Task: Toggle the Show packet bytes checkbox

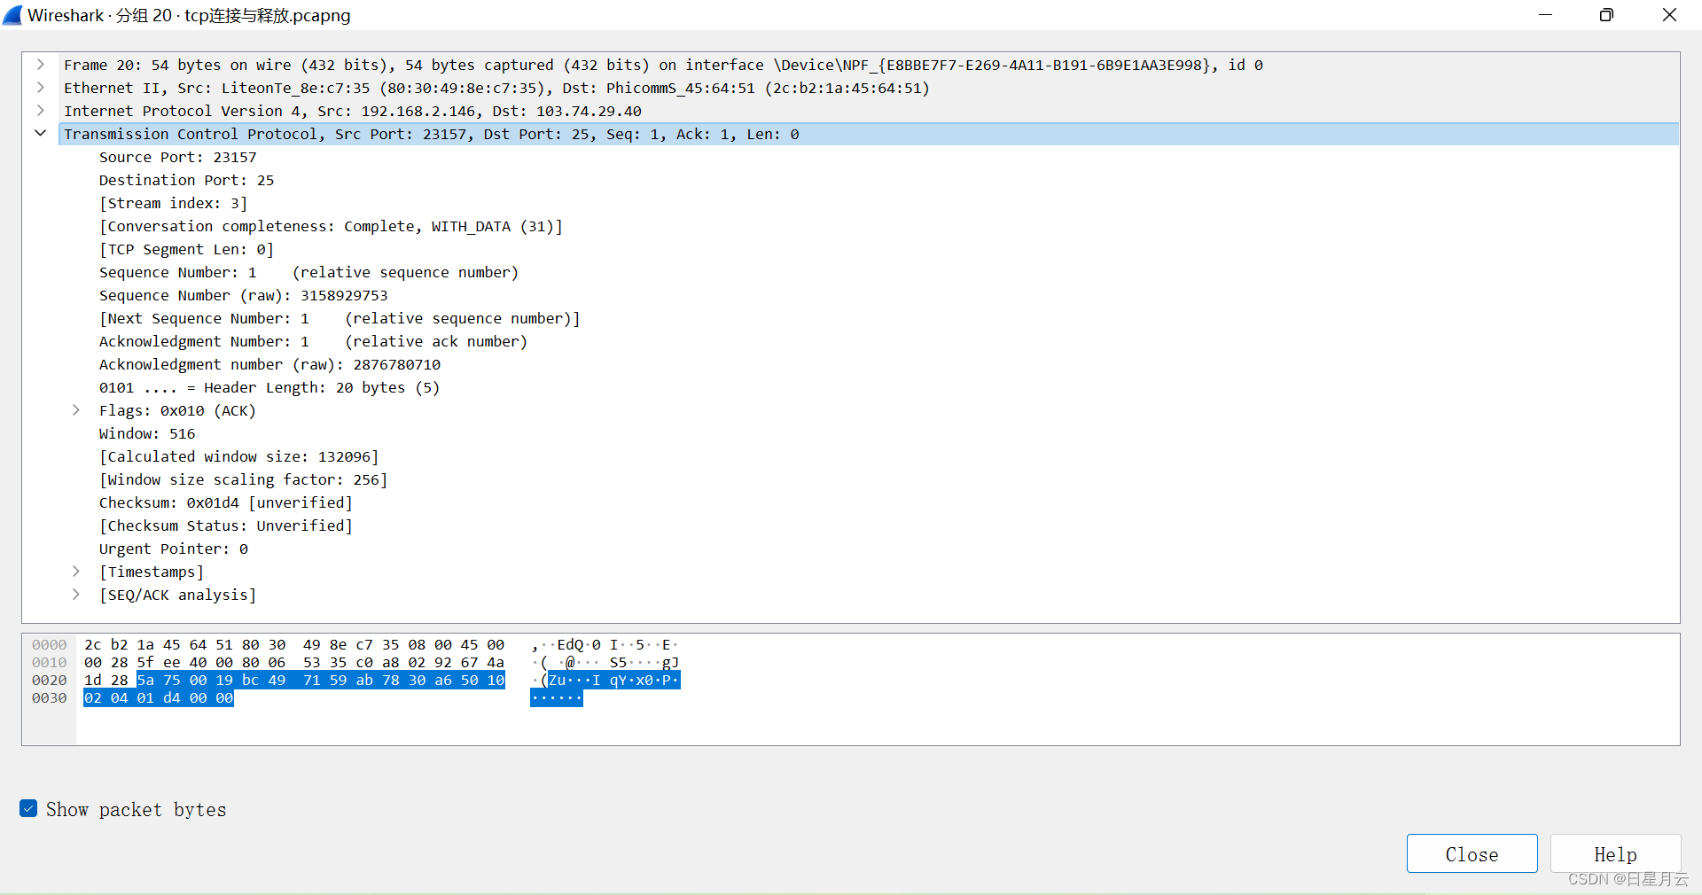Action: [x=28, y=808]
